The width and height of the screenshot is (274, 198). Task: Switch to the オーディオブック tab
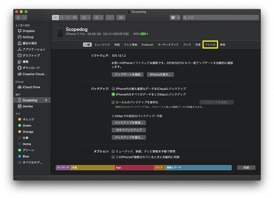[x=168, y=45]
